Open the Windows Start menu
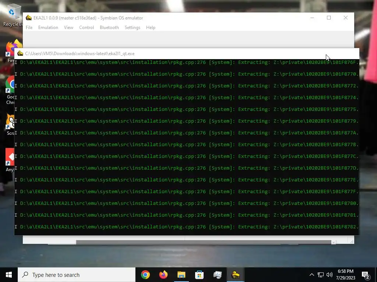Viewport: 377px width, 282px height. tap(9, 275)
